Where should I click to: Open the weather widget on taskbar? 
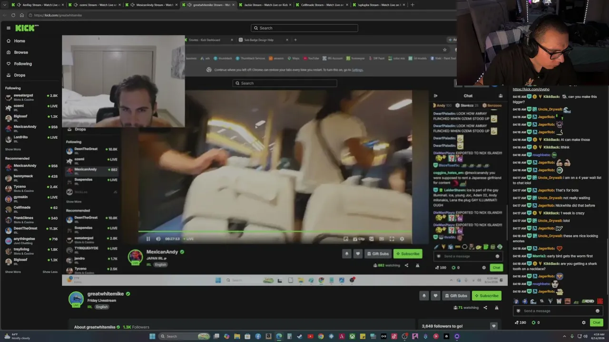[x=17, y=336]
